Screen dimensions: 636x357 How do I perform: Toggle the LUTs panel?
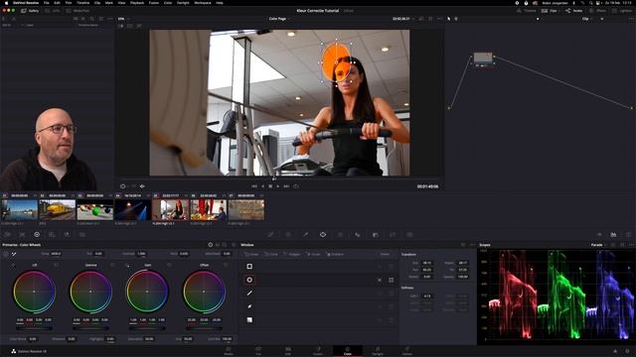tap(53, 11)
